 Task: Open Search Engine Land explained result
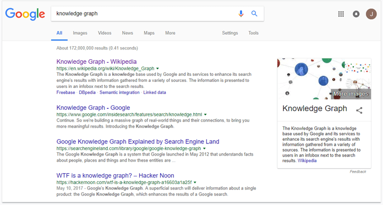tap(138, 142)
